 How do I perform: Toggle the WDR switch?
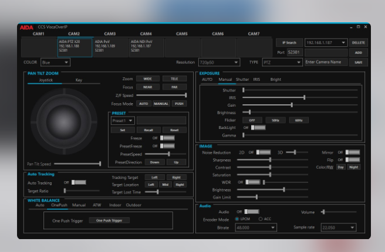pos(253,182)
